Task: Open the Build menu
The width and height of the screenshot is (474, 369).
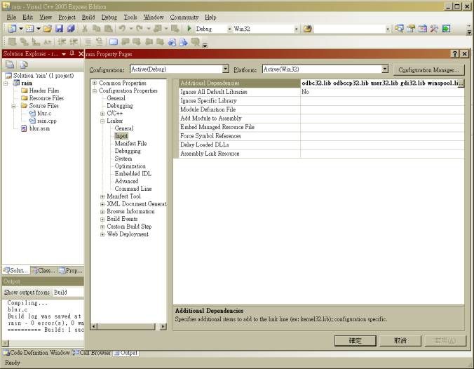Action: pos(88,17)
